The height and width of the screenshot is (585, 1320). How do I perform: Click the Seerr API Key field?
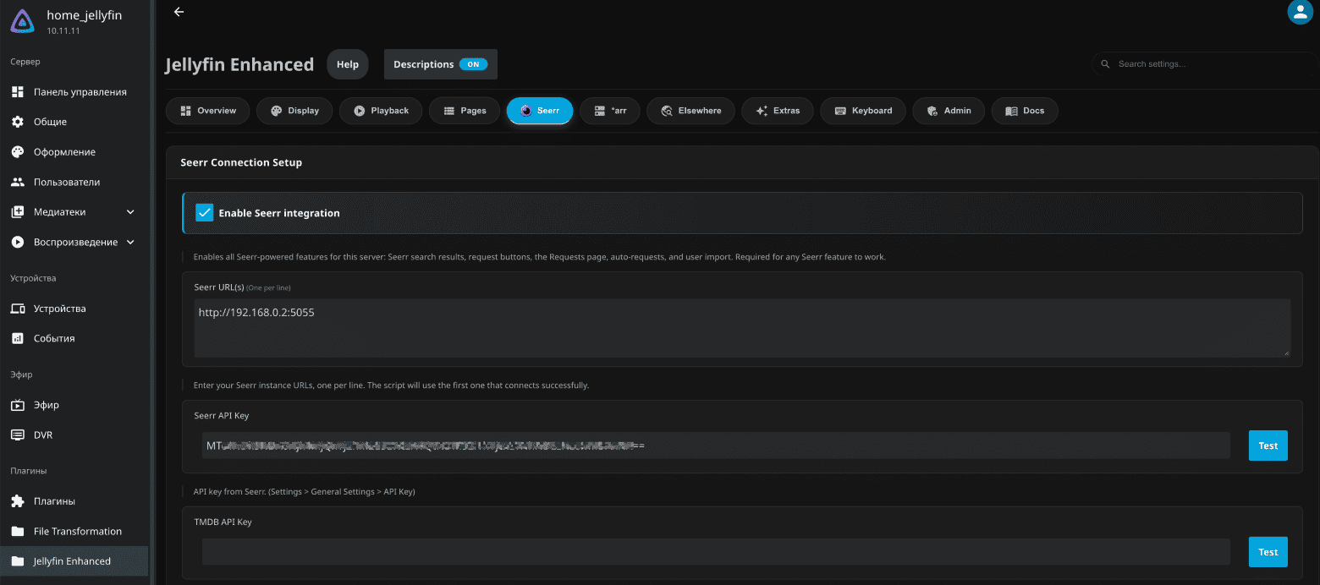pos(716,446)
